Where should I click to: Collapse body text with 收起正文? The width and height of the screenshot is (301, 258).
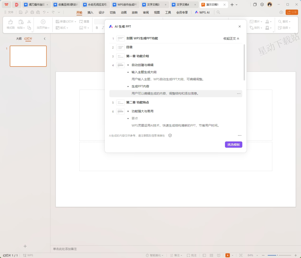tap(231, 38)
